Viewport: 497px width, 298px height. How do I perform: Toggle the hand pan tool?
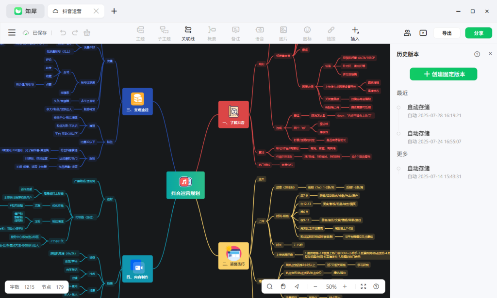[283, 286]
